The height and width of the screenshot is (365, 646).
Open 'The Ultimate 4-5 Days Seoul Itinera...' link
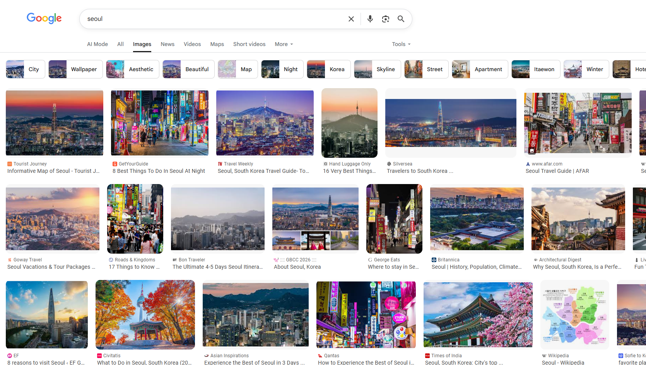(x=218, y=267)
